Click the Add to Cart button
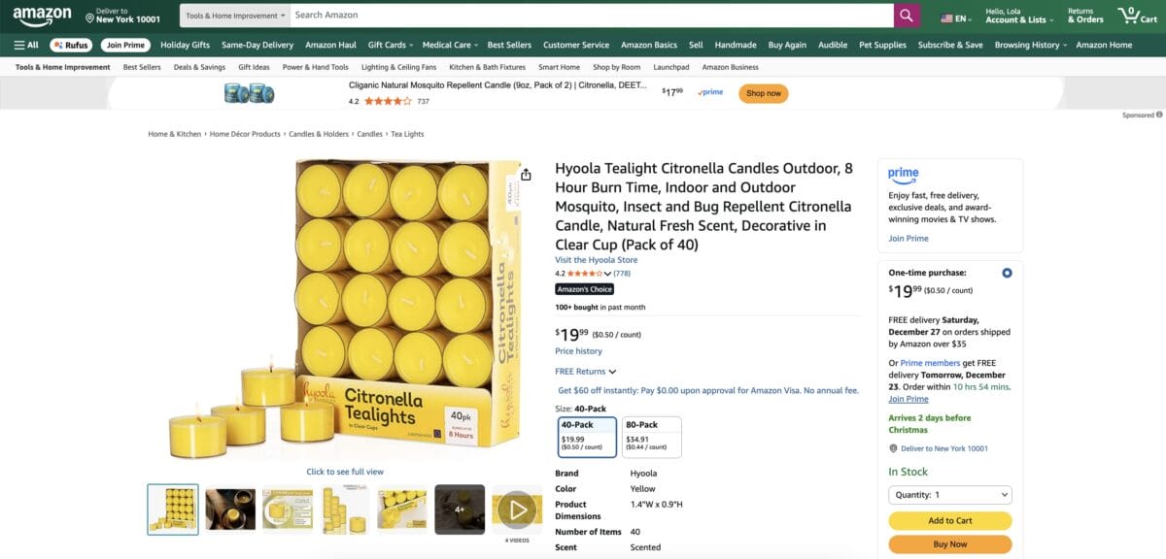This screenshot has height=559, width=1166. pyautogui.click(x=949, y=520)
